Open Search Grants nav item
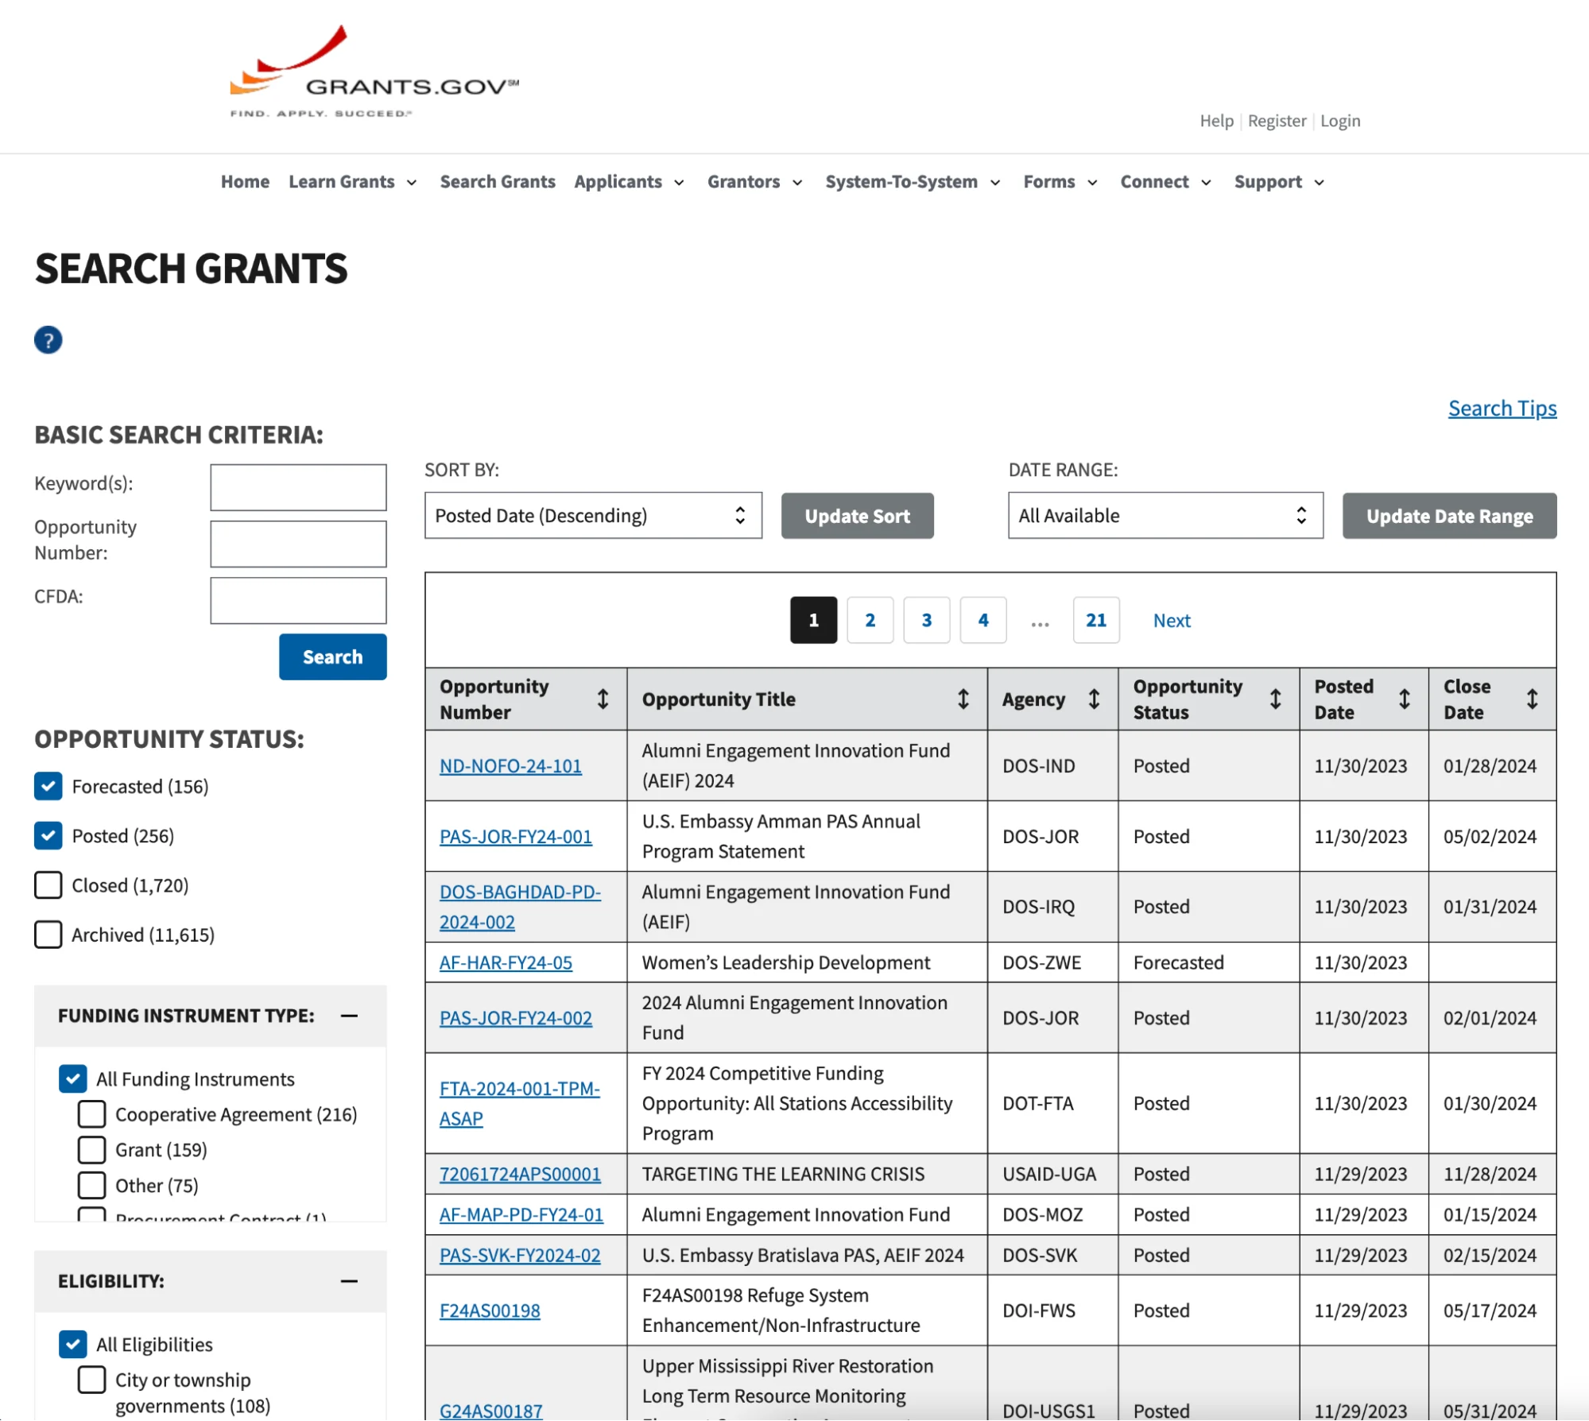Image resolution: width=1589 pixels, height=1421 pixels. pos(498,182)
